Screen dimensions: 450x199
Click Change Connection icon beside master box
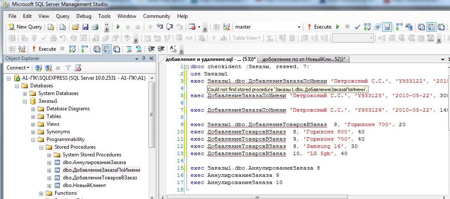click(x=226, y=27)
